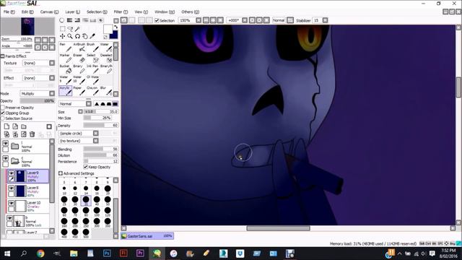This screenshot has width=462, height=260.
Task: Open the brush no texture dropdown
Action: tap(96, 141)
